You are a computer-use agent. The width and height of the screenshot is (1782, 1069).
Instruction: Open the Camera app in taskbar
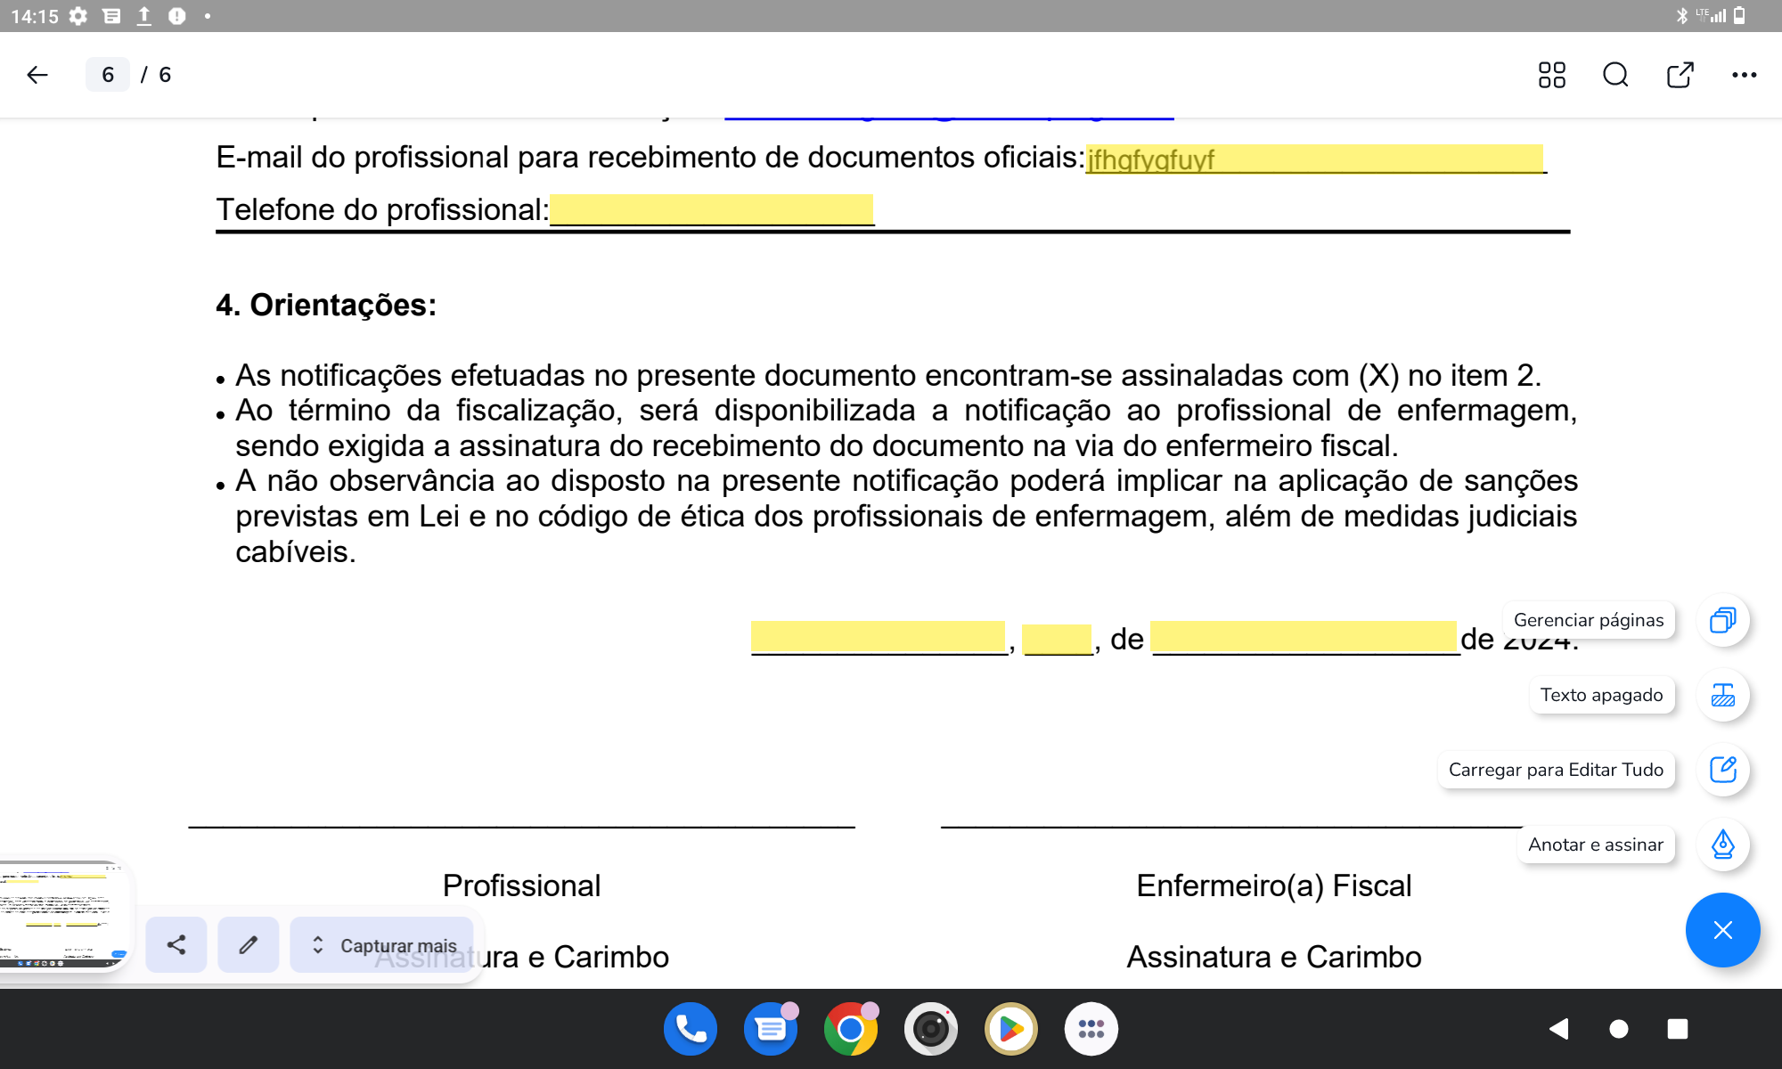931,1029
